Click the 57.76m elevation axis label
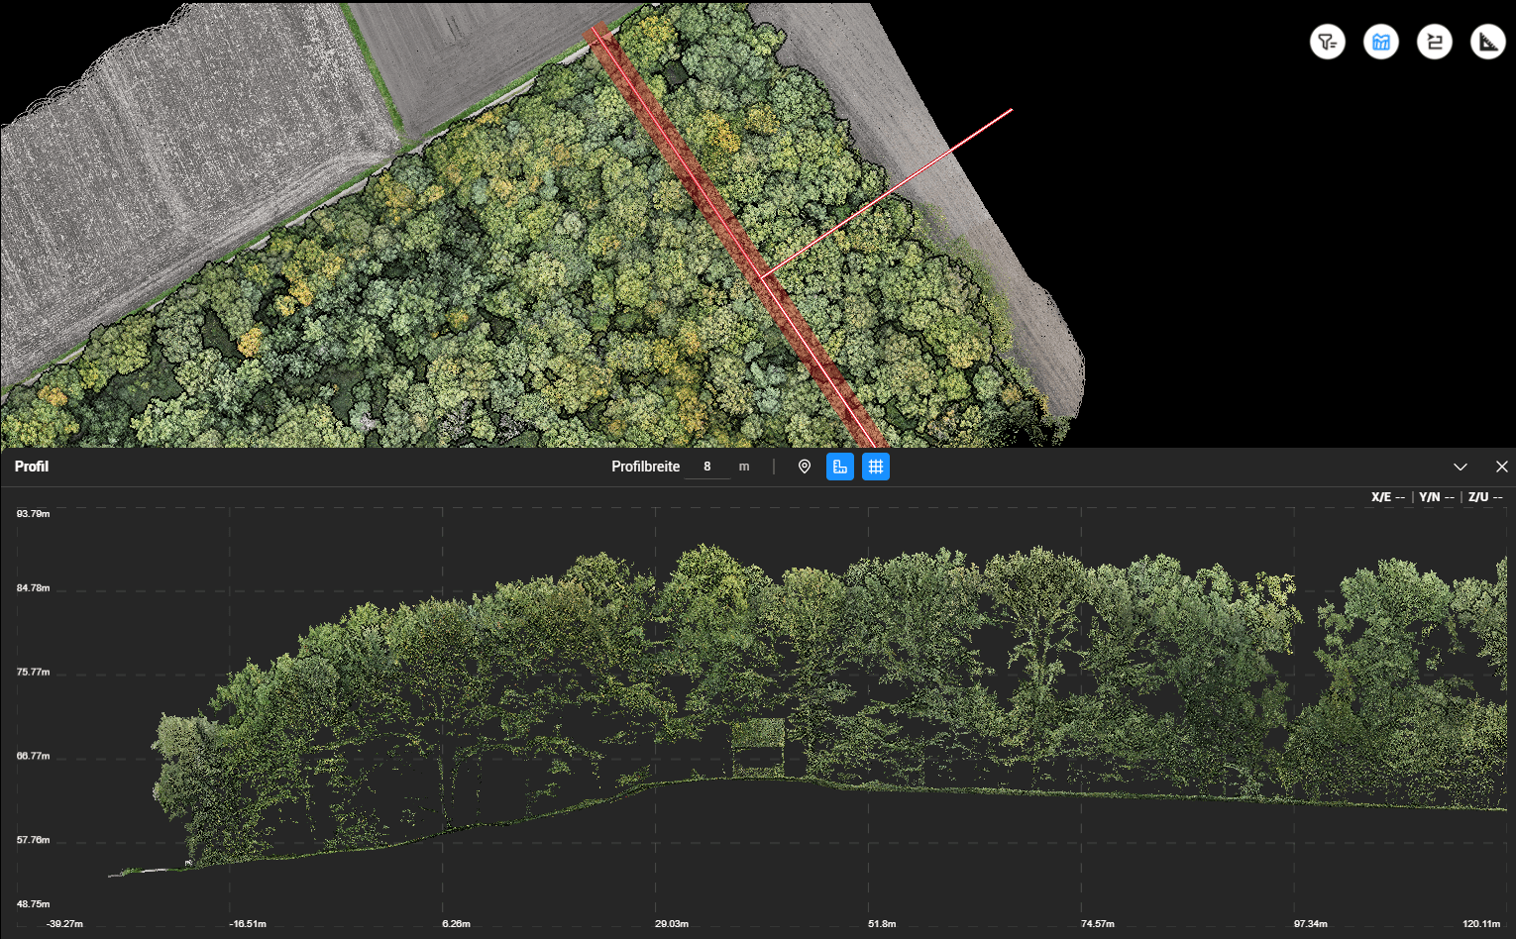This screenshot has width=1516, height=939. pyautogui.click(x=33, y=840)
